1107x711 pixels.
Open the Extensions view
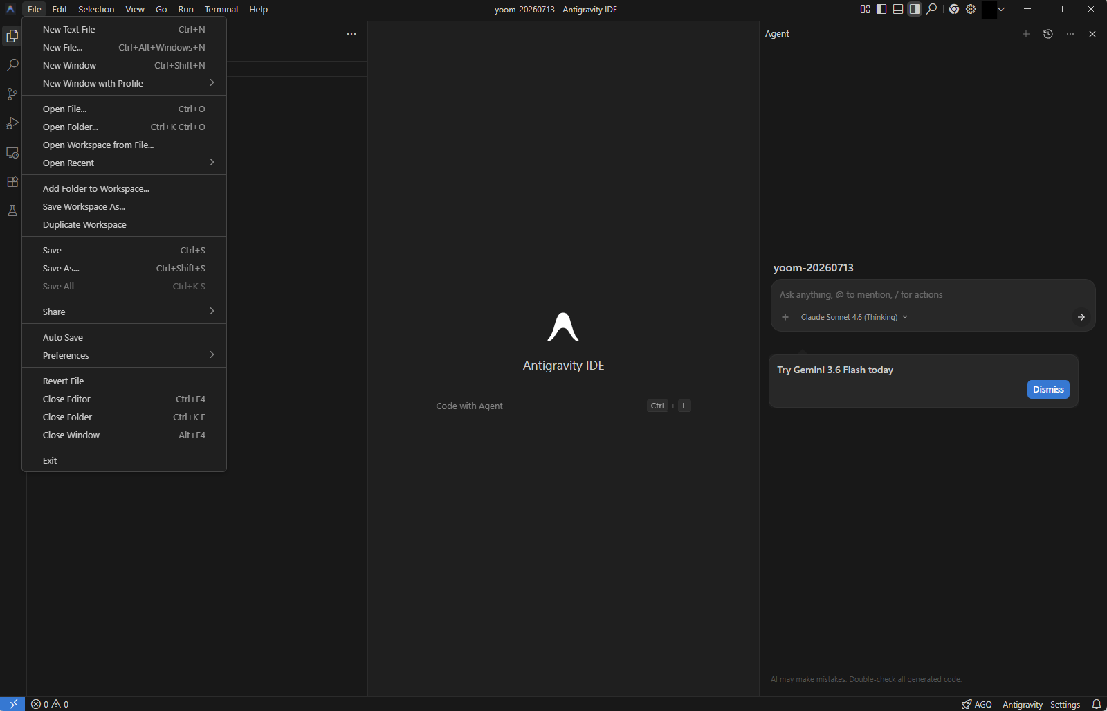[12, 181]
